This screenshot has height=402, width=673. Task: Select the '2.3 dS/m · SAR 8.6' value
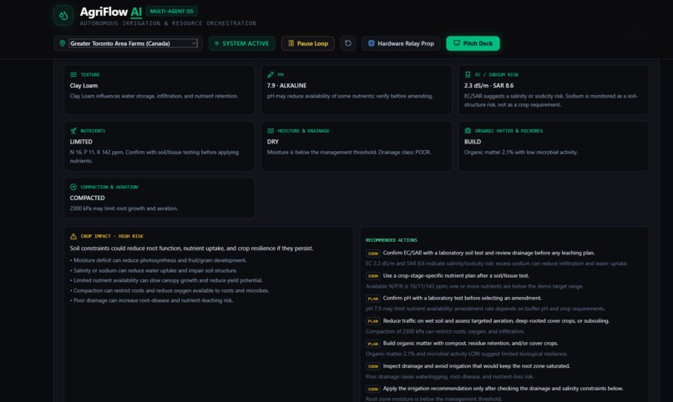click(x=488, y=86)
